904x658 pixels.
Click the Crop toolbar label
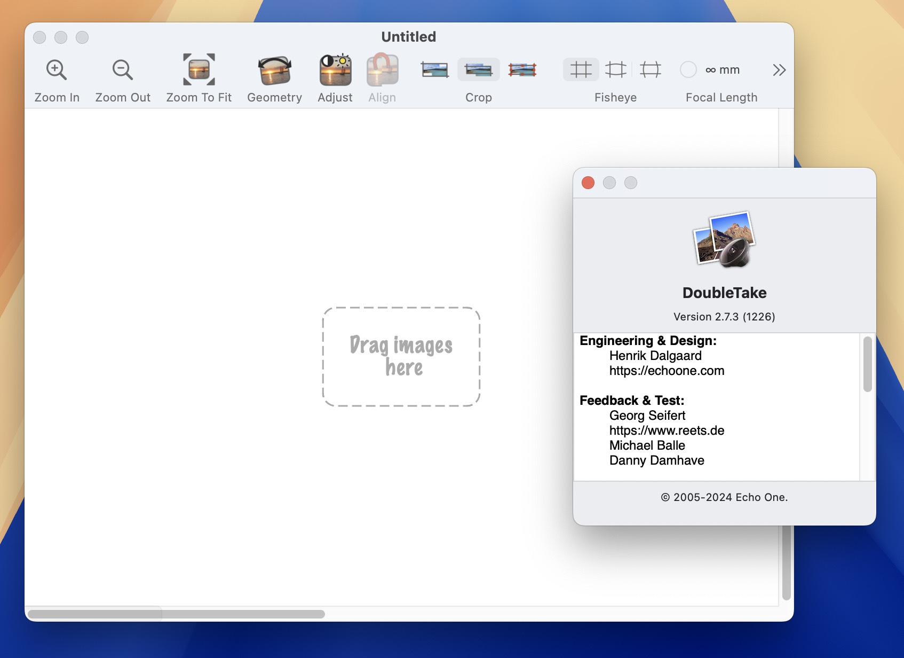tap(479, 97)
